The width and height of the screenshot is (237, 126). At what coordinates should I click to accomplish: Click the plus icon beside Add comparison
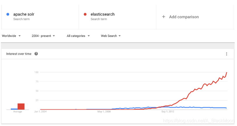click(164, 17)
